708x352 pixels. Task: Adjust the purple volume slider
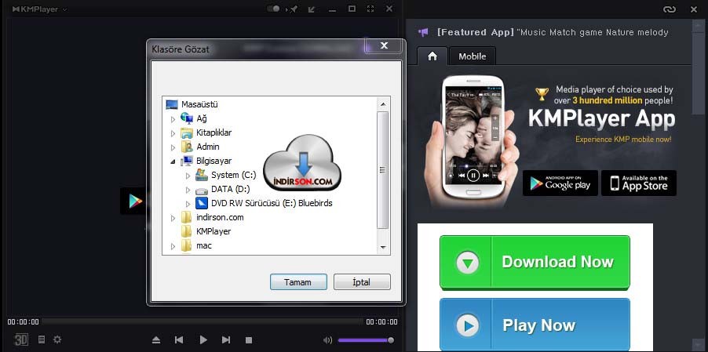pyautogui.click(x=366, y=340)
